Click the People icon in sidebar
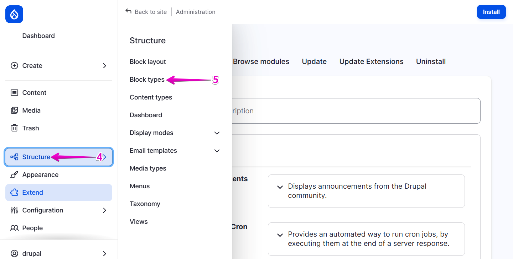Screen dimensions: 513x259 click(x=14, y=228)
